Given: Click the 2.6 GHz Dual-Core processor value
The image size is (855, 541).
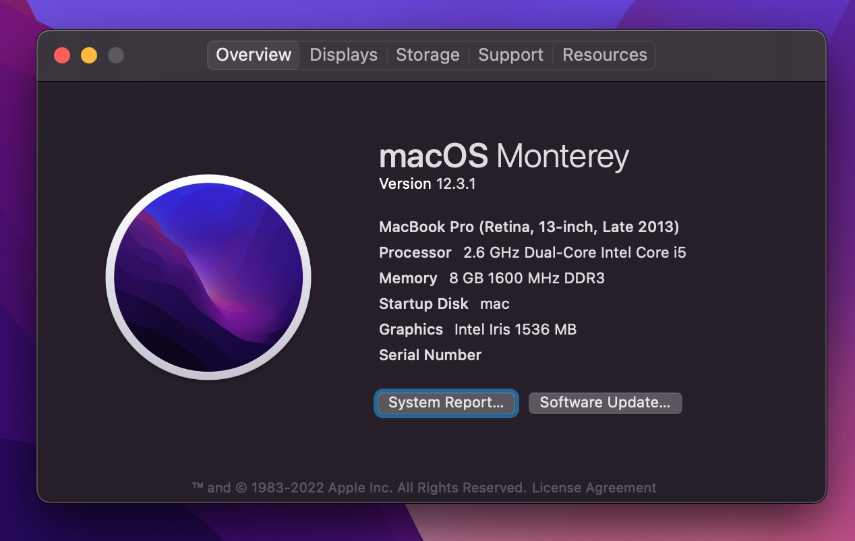Looking at the screenshot, I should (x=574, y=253).
